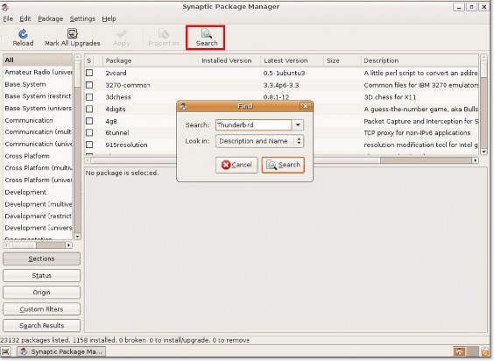
Task: Click the show desktop icon in the taskbar
Action: pyautogui.click(x=6, y=351)
